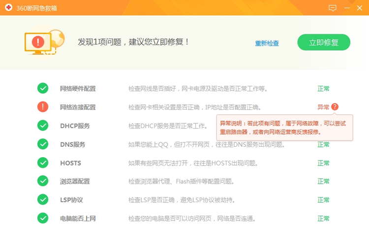Click the green check icon for DHCP服务
The width and height of the screenshot is (369, 243).
(x=43, y=125)
